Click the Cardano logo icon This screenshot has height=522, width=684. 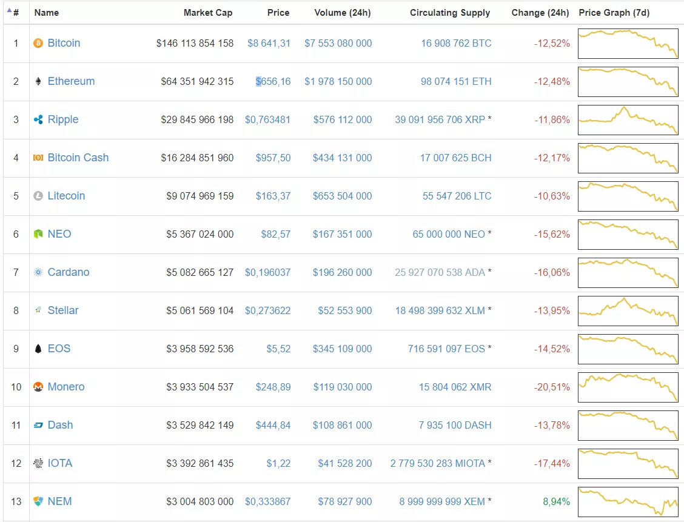coord(38,272)
